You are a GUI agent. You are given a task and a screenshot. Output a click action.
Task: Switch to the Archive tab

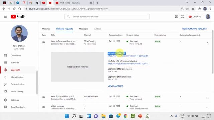[x=98, y=29]
